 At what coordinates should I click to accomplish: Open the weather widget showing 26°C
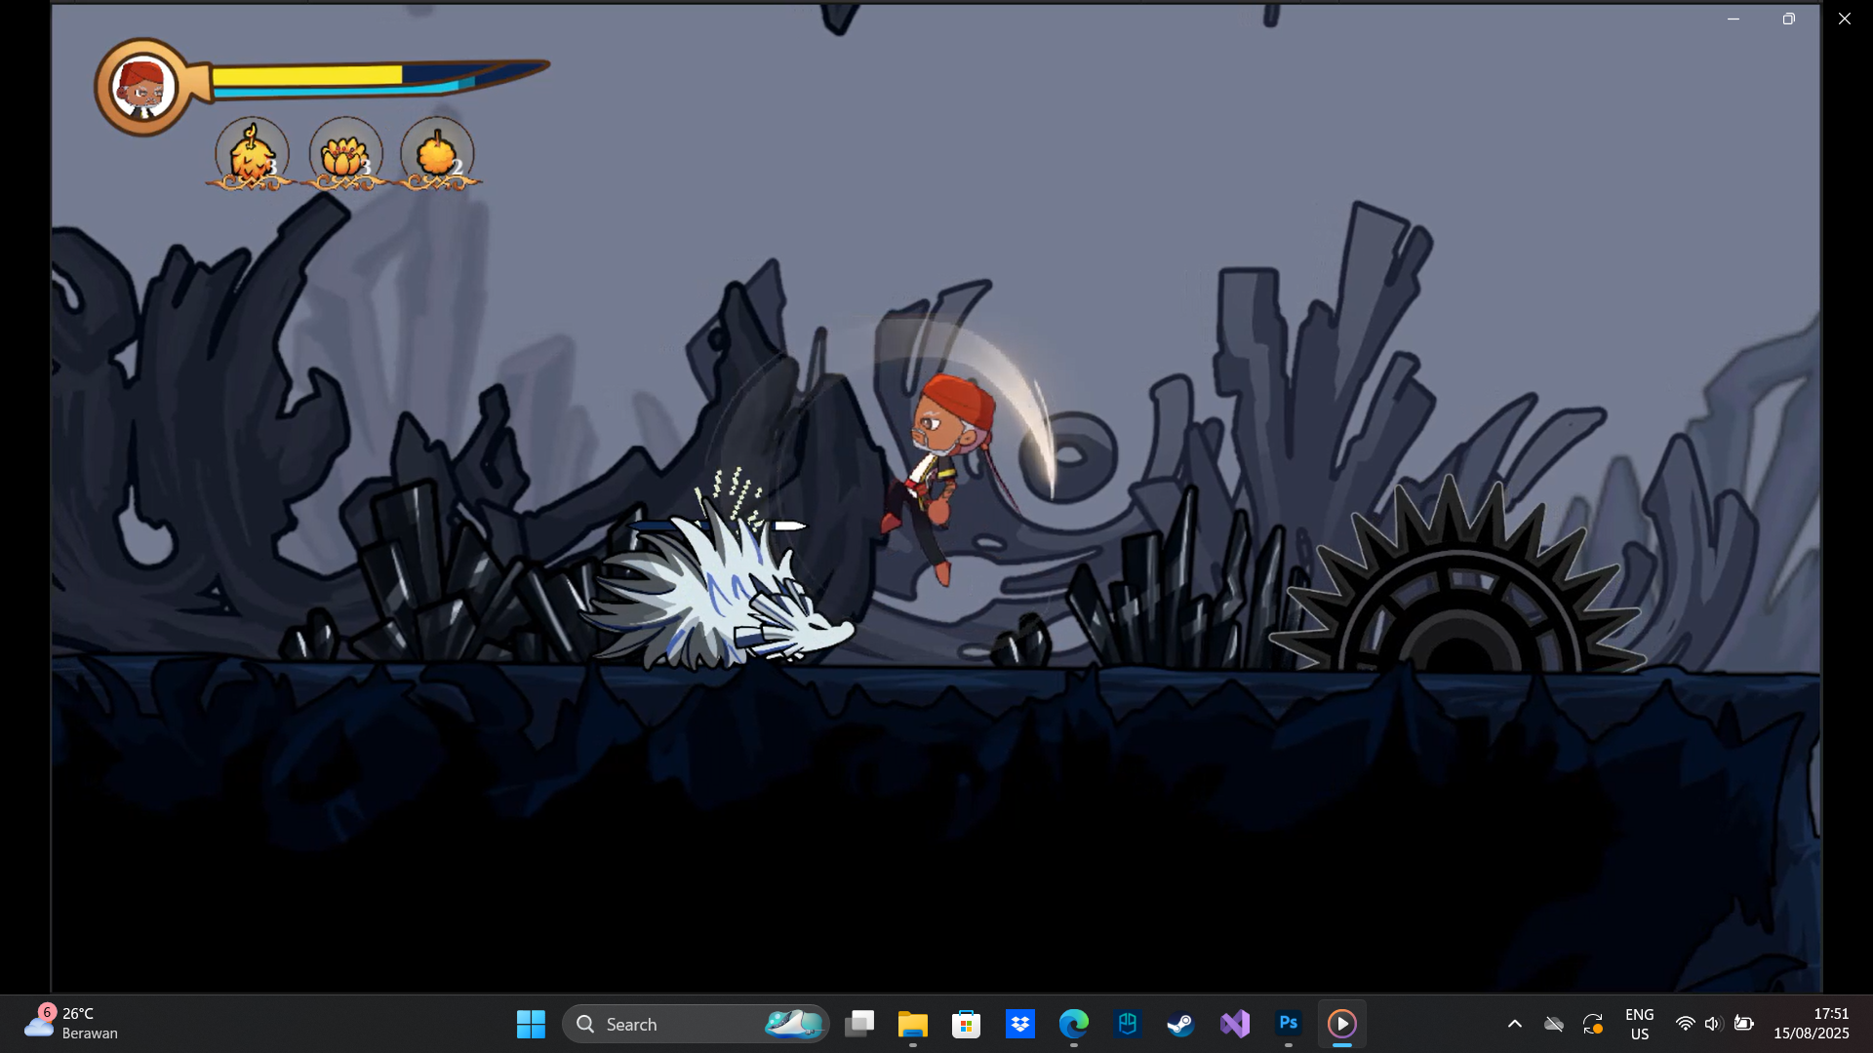[72, 1024]
